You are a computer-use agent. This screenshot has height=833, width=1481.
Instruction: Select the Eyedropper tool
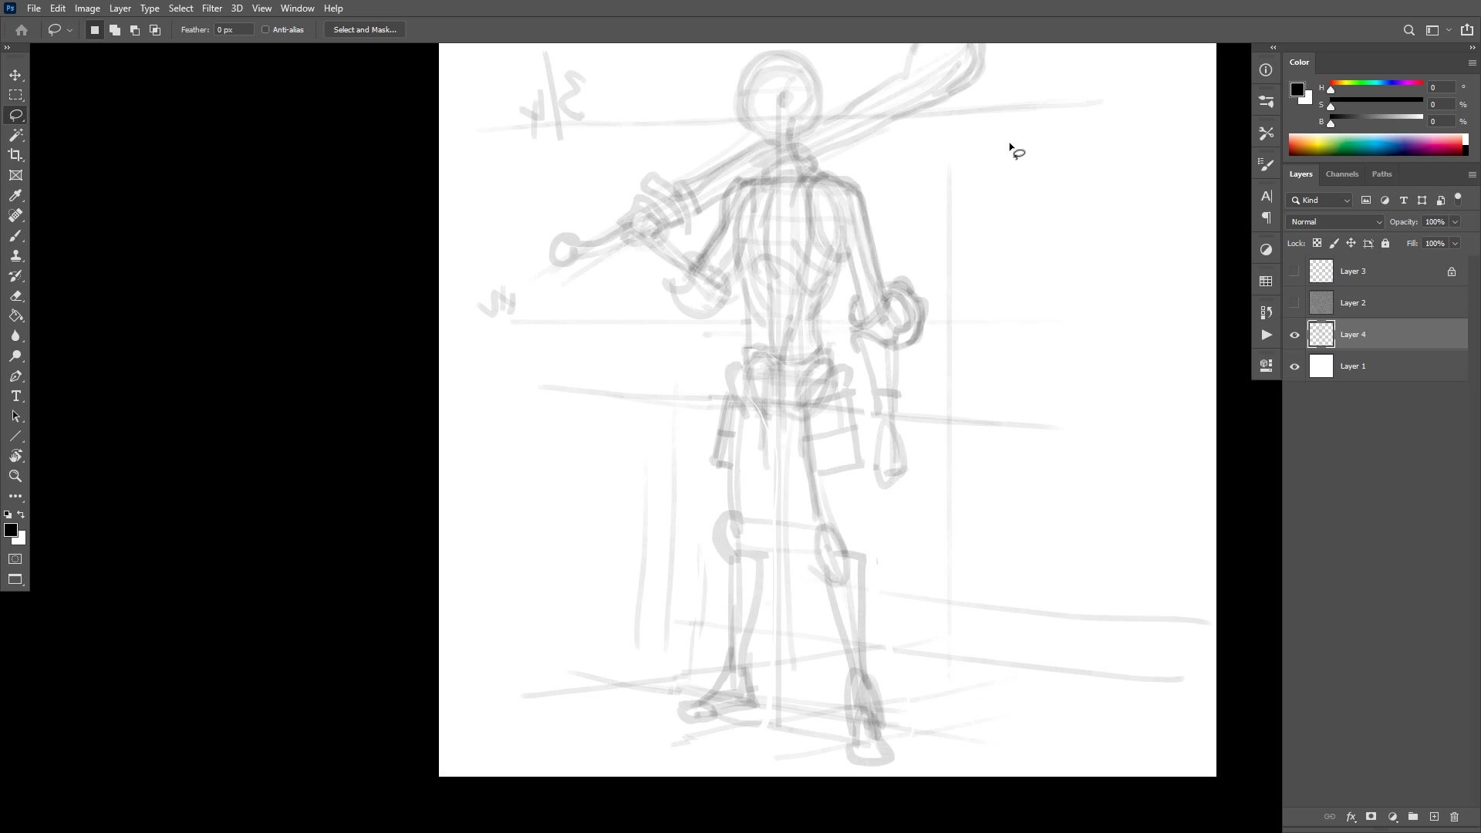[15, 196]
